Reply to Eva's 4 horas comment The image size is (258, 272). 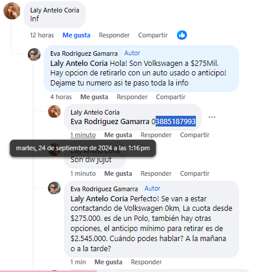click(132, 97)
